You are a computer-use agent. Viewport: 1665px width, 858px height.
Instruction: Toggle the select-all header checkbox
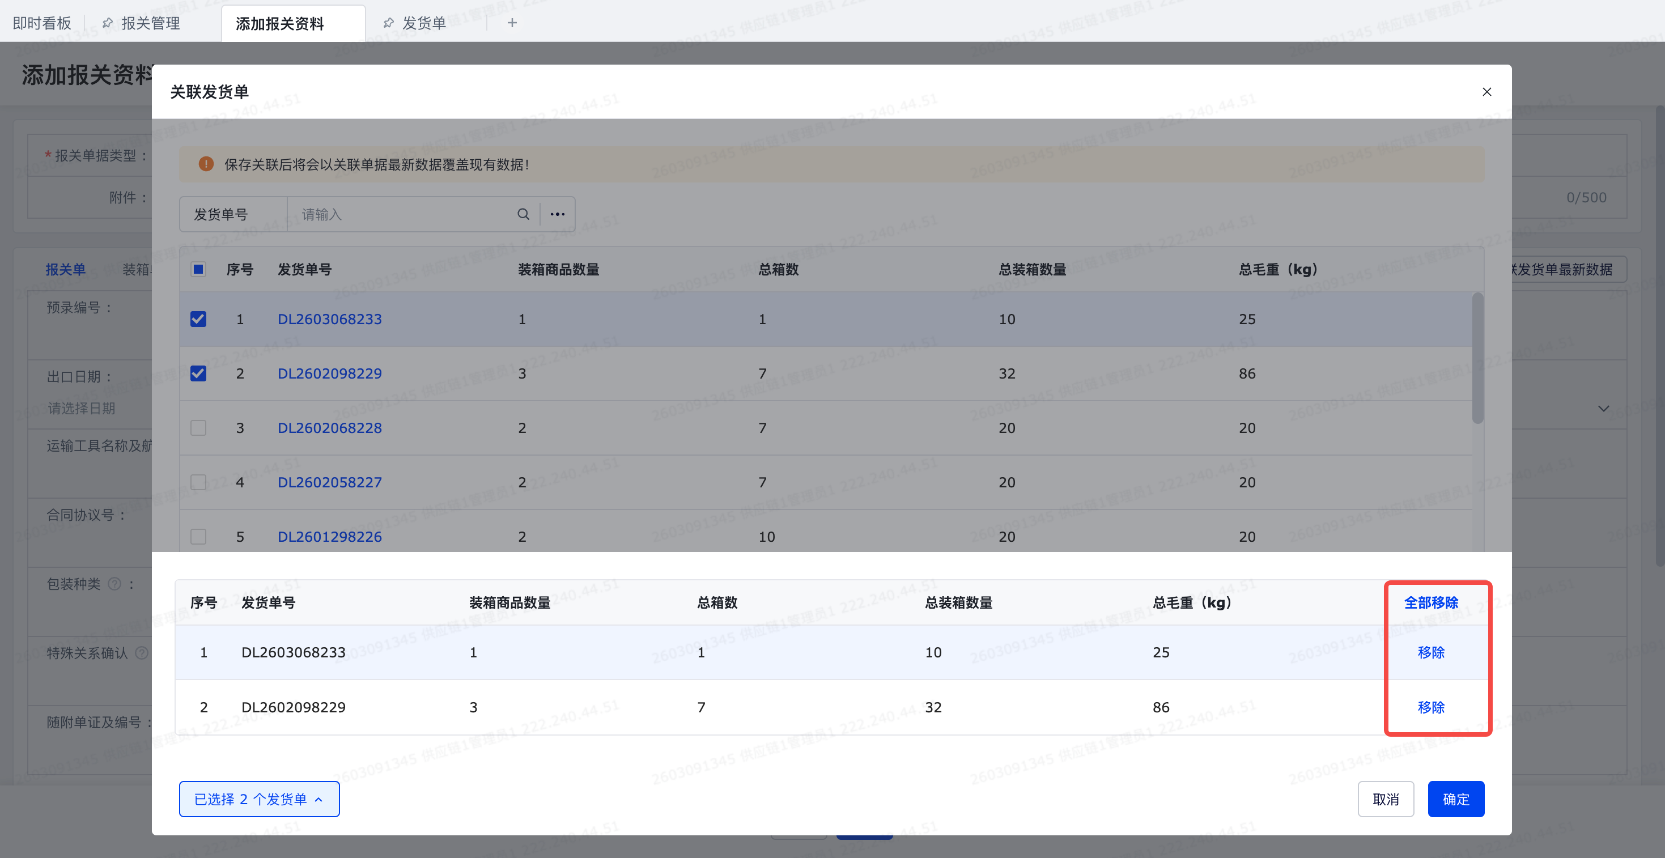[198, 269]
